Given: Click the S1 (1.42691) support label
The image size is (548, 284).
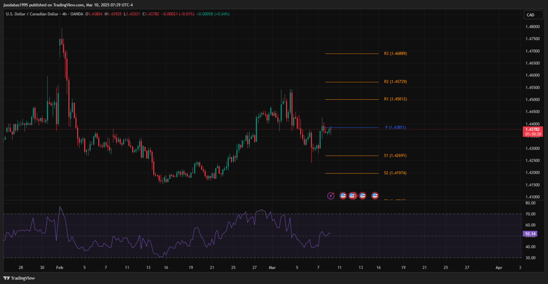Looking at the screenshot, I should point(395,156).
